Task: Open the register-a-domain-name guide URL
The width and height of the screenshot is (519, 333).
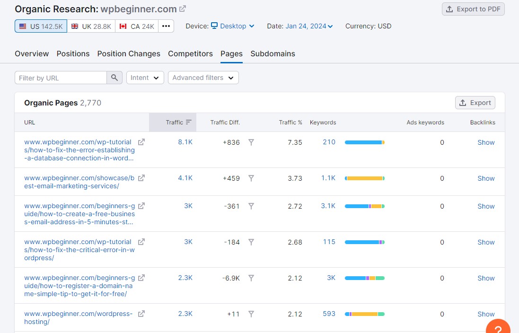Action: point(79,286)
